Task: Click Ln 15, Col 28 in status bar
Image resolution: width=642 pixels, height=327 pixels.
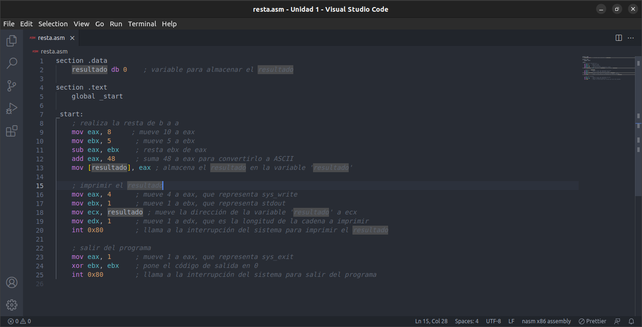Action: 431,321
